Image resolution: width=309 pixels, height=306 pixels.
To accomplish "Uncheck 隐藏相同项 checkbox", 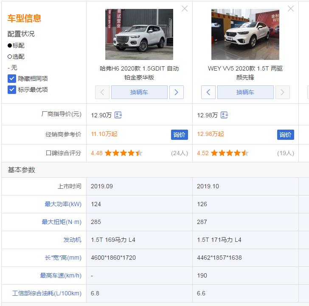I will pos(12,79).
